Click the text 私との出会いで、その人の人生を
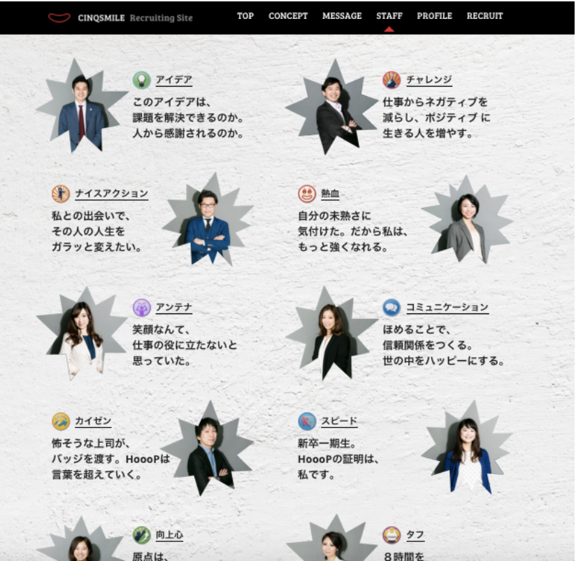This screenshot has width=576, height=561. pyautogui.click(x=90, y=224)
